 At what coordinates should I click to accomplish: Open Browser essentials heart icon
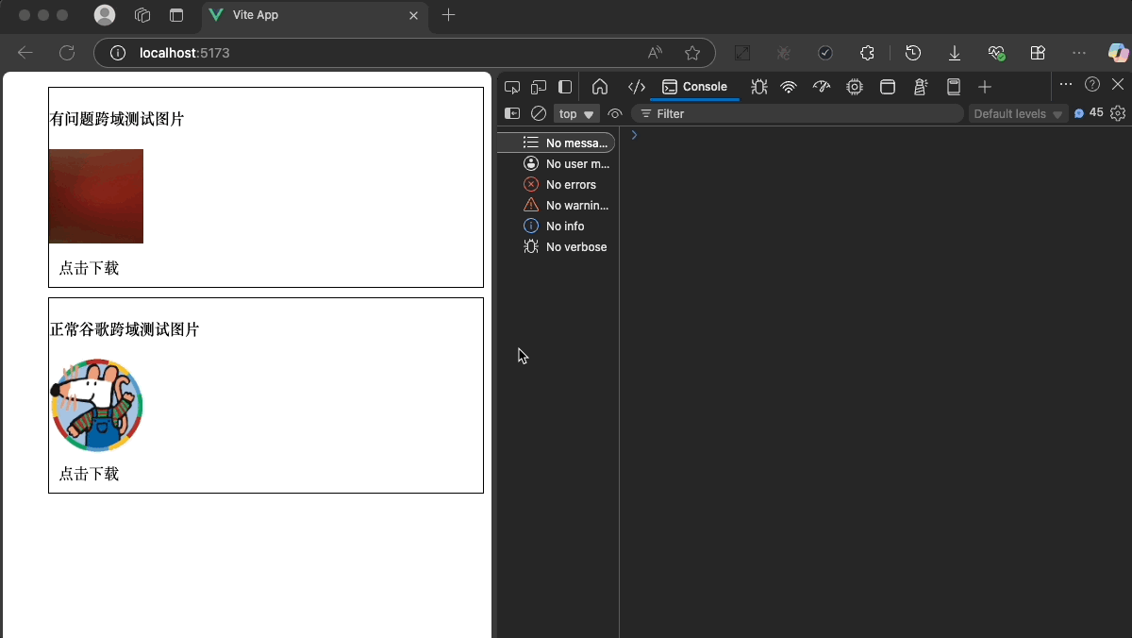996,53
